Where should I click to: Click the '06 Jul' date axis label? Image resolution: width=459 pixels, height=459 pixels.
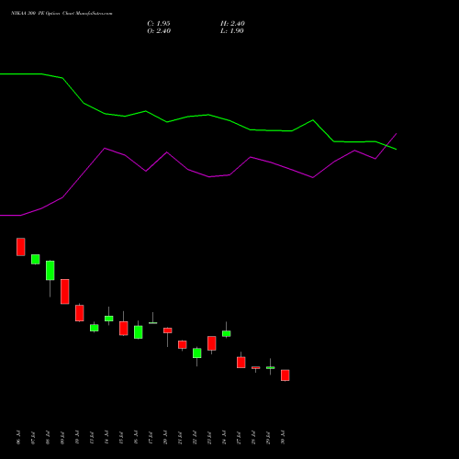(x=18, y=438)
